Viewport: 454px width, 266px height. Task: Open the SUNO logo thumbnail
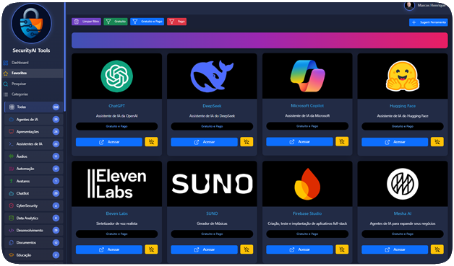pos(212,184)
